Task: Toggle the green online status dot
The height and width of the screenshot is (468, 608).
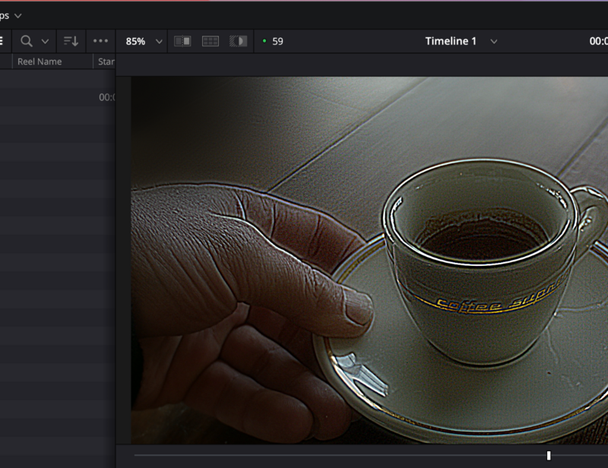Action: tap(265, 41)
